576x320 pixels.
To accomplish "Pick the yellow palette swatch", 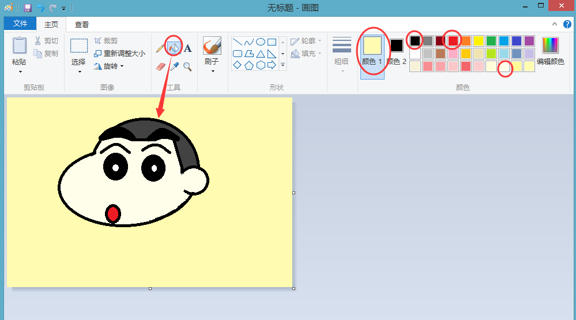I will [x=479, y=41].
